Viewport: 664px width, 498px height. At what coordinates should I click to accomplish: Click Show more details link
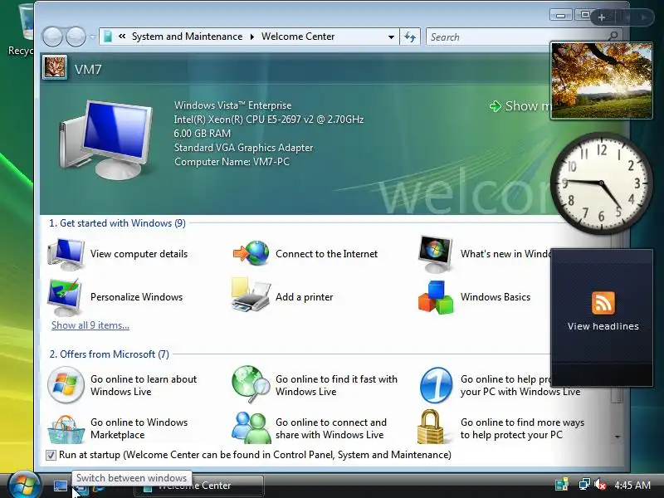(x=520, y=106)
